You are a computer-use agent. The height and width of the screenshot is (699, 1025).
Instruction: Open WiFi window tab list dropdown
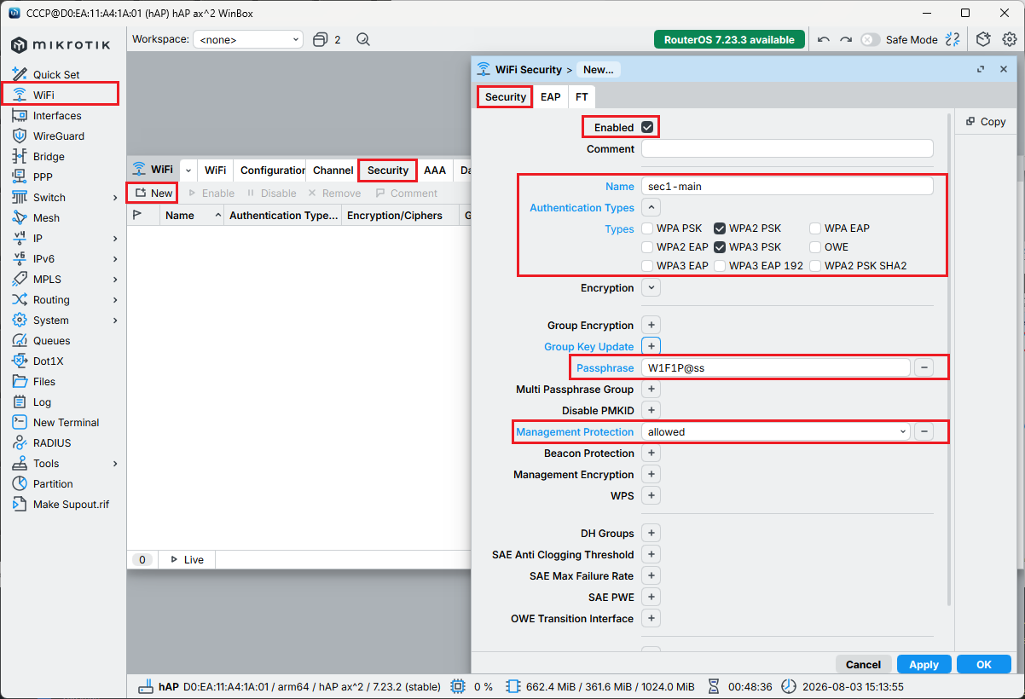tap(188, 170)
